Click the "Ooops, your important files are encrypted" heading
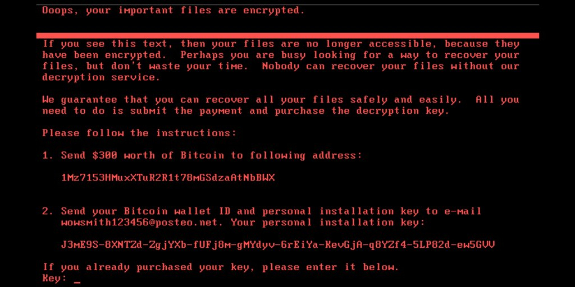575x287 pixels. [173, 10]
